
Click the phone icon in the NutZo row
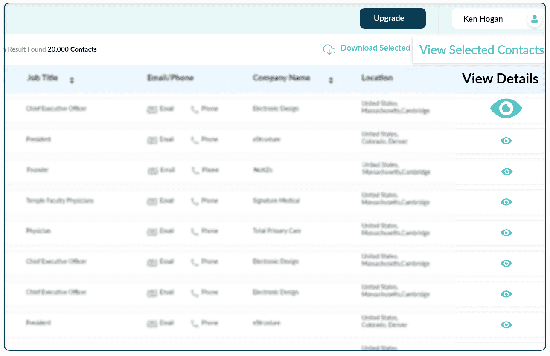pyautogui.click(x=195, y=171)
